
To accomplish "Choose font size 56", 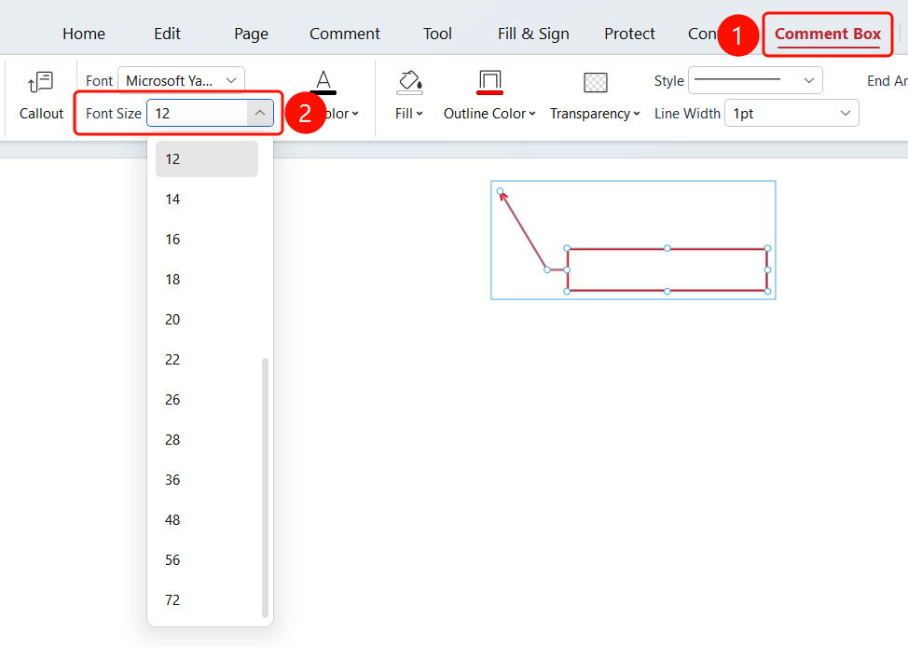I will [x=207, y=559].
